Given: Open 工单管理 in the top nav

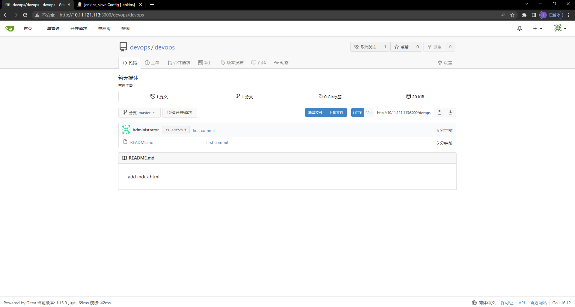Looking at the screenshot, I should [51, 28].
